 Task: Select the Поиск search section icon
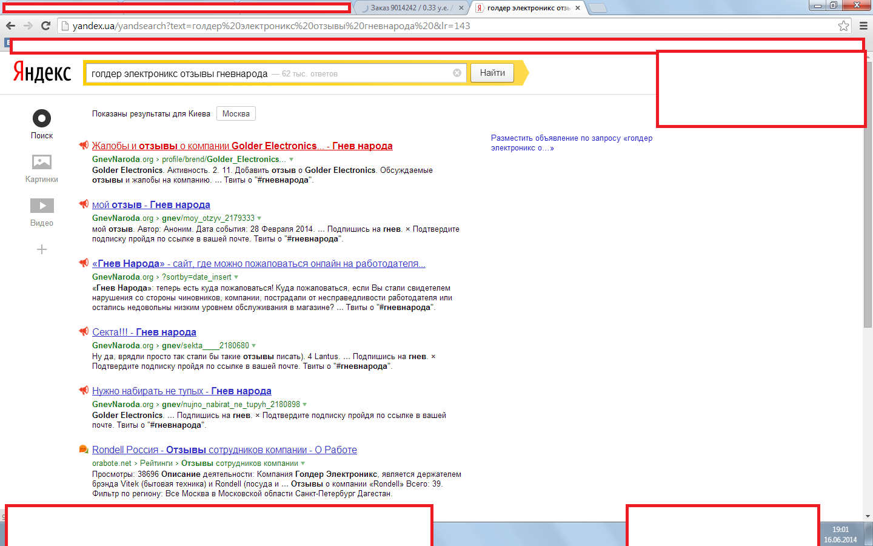(x=42, y=118)
